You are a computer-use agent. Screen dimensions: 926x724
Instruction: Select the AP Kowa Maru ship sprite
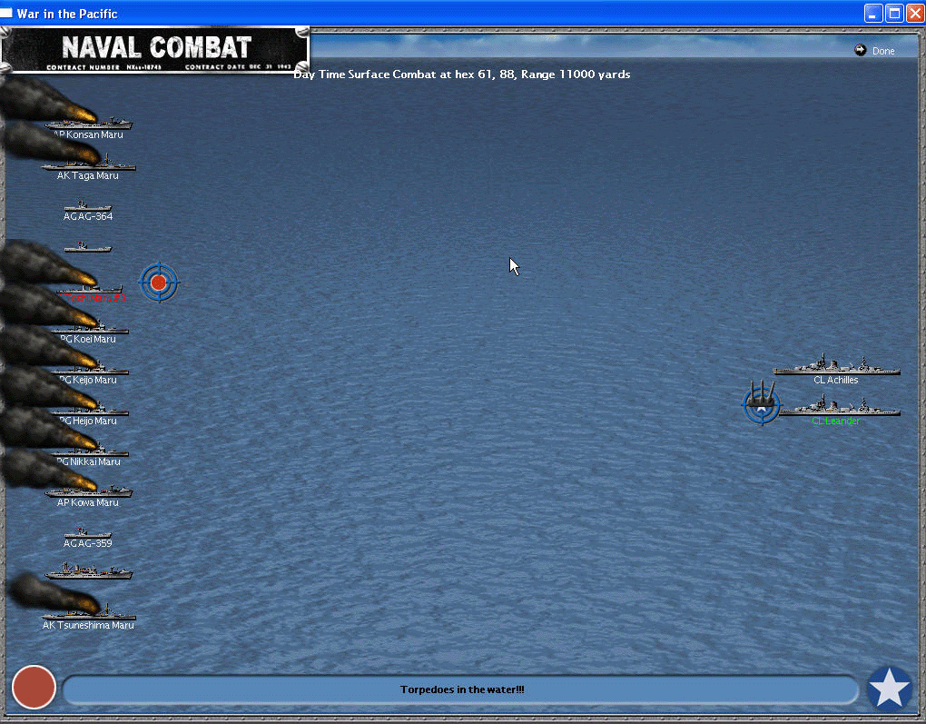click(89, 491)
